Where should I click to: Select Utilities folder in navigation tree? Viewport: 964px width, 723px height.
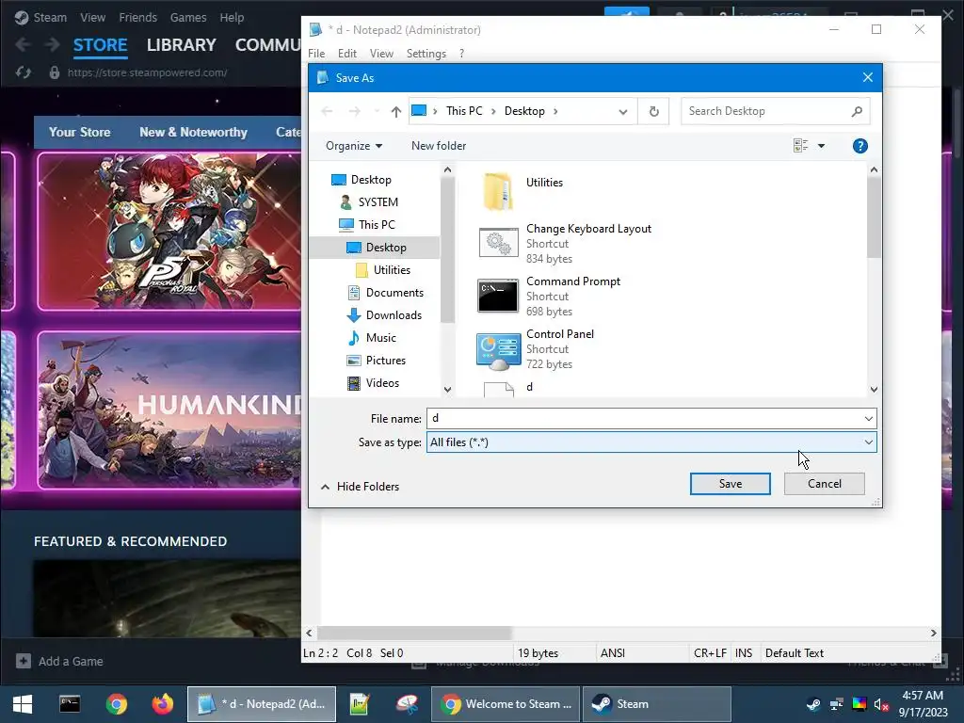[391, 270]
